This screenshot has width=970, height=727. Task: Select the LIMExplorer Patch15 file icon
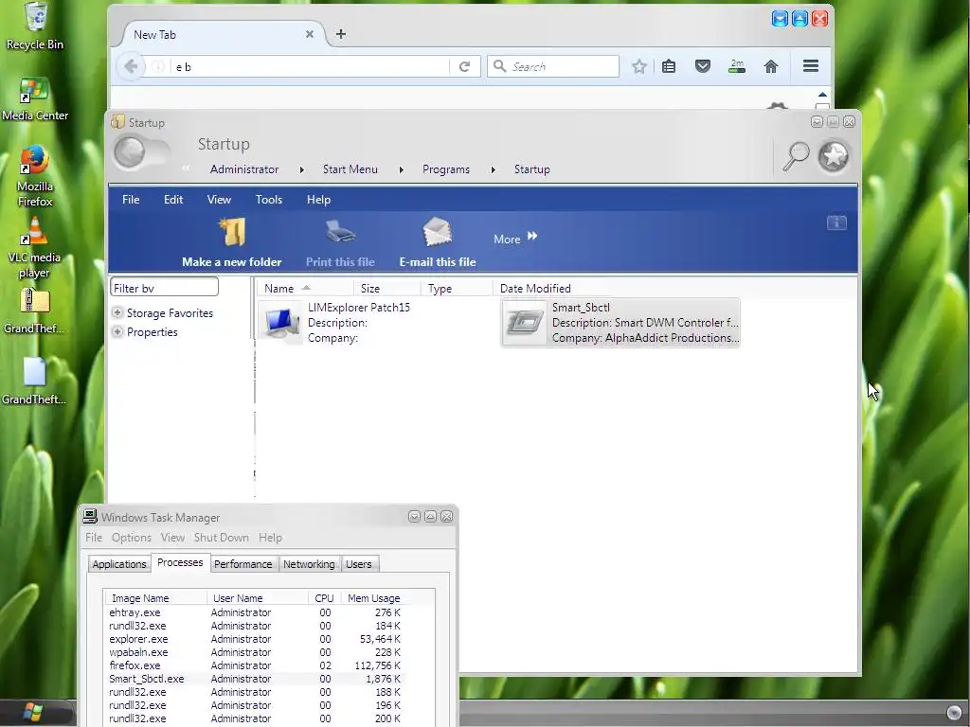[x=279, y=322]
